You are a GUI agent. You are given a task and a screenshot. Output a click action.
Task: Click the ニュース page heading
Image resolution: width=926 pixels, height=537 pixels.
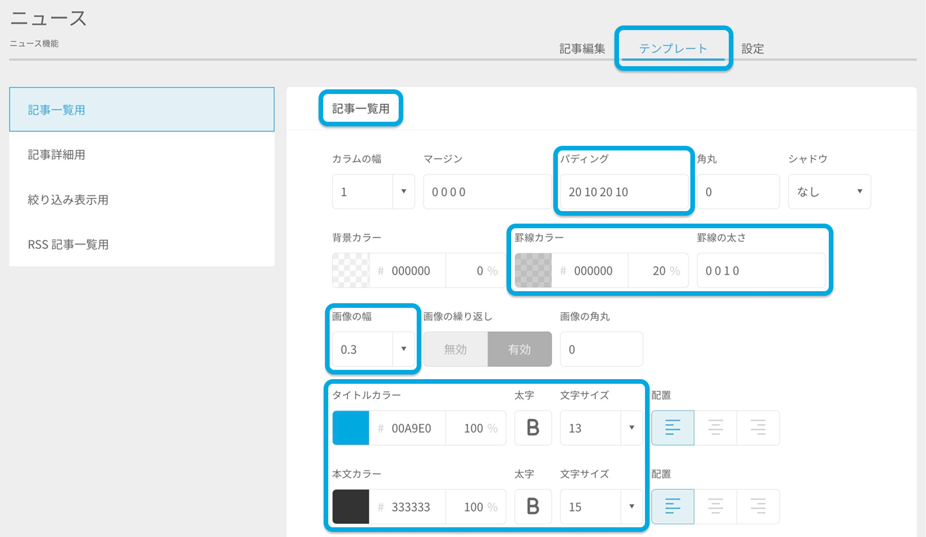point(49,19)
